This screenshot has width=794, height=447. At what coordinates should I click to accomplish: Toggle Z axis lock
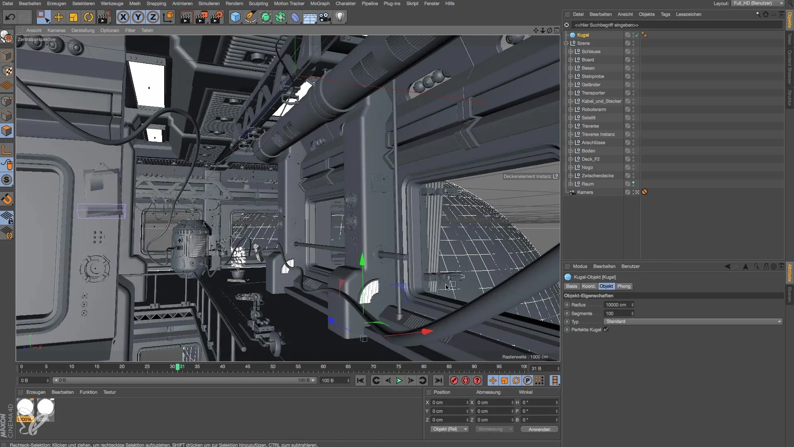point(153,17)
